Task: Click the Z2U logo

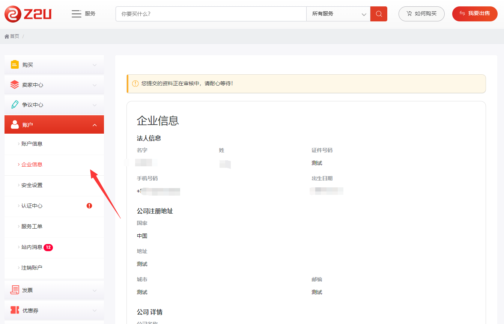Action: point(28,14)
